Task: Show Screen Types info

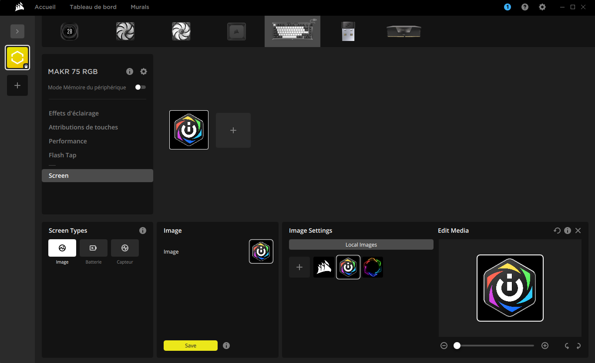Action: 143,231
